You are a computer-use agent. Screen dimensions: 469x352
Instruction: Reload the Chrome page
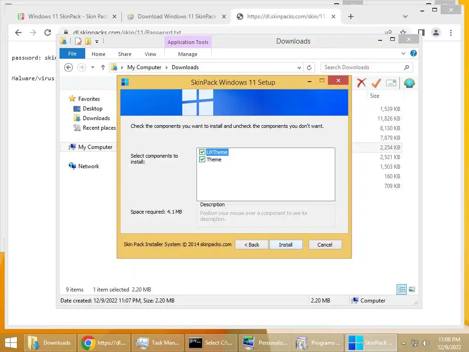[48, 33]
